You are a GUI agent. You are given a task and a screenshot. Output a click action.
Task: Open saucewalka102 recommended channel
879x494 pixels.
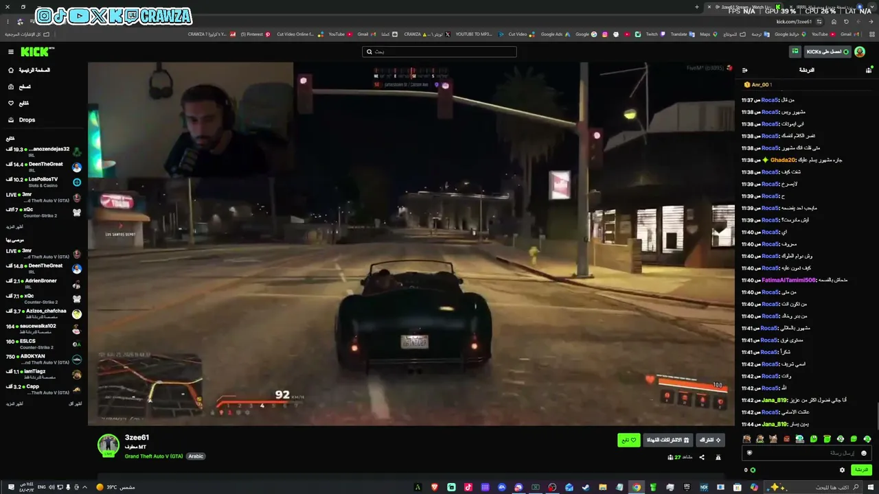(x=44, y=329)
